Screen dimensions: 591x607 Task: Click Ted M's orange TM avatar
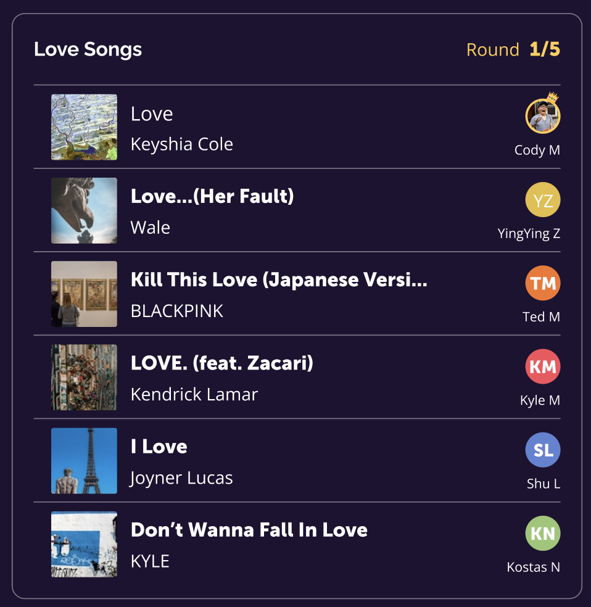(542, 283)
